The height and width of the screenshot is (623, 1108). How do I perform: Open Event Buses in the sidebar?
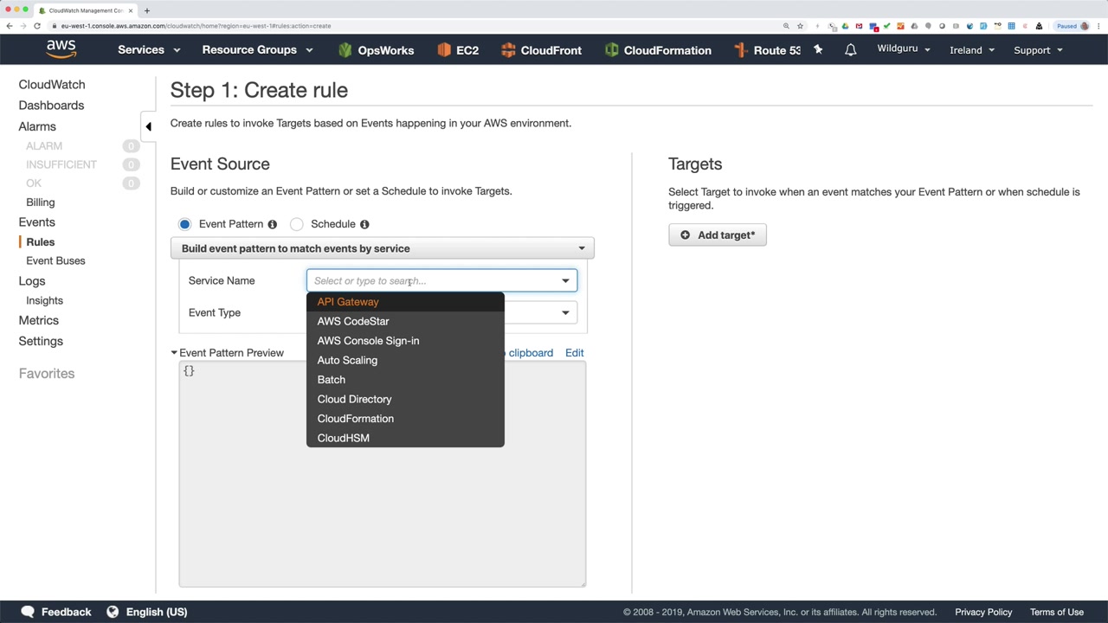(55, 260)
